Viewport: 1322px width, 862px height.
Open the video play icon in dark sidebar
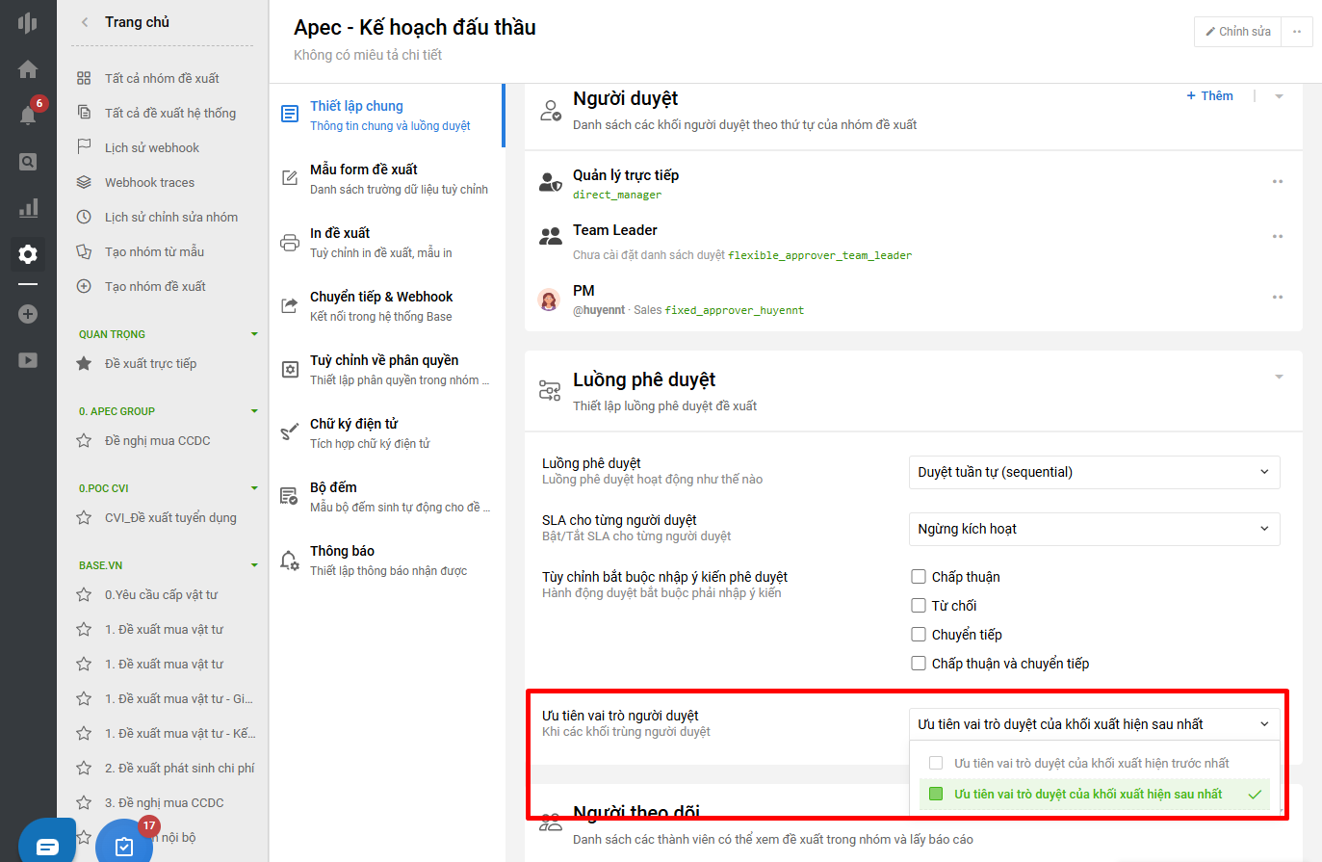tap(28, 360)
